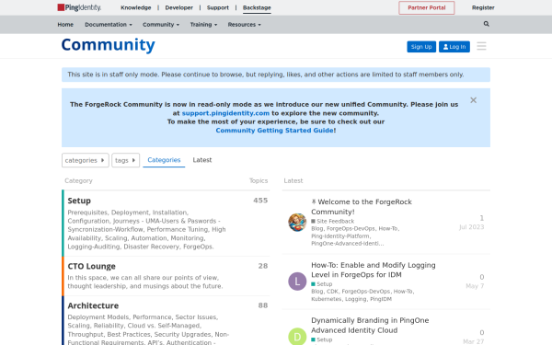Dismiss the ForgeRock read-only banner

[473, 100]
